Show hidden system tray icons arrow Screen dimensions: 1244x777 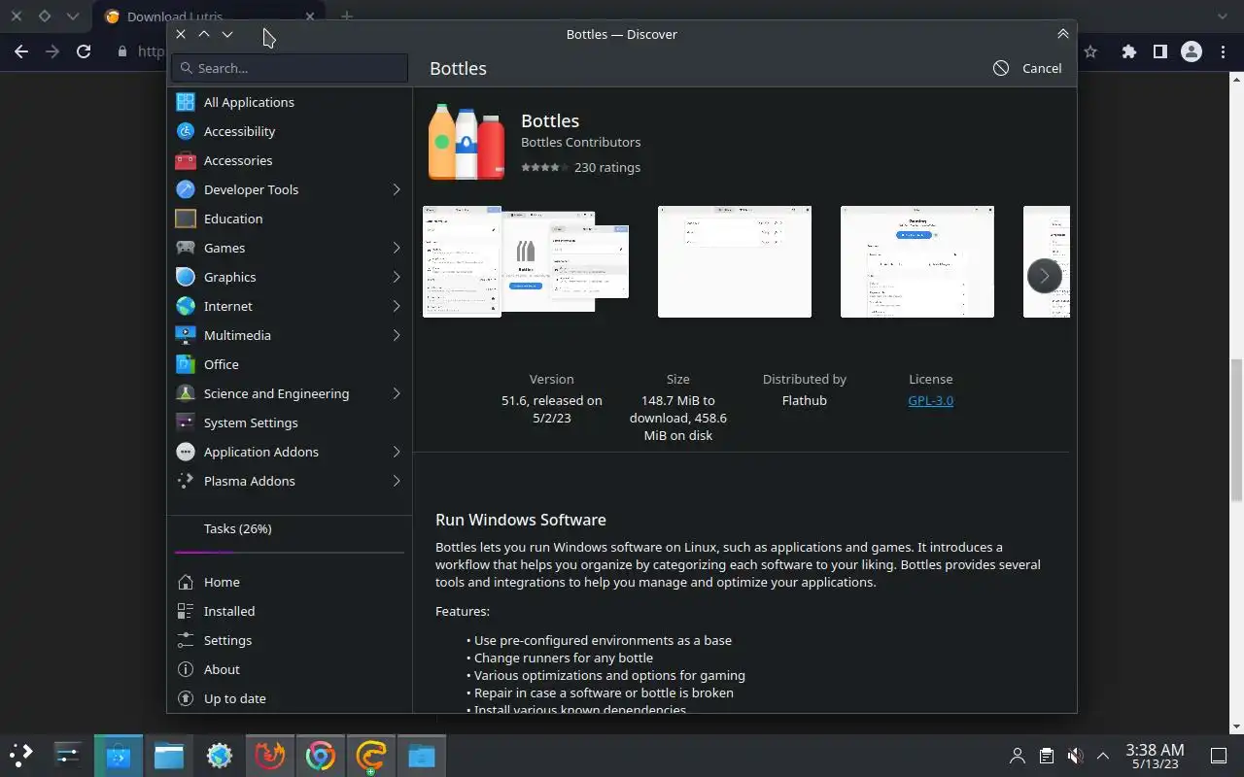pos(1103,756)
